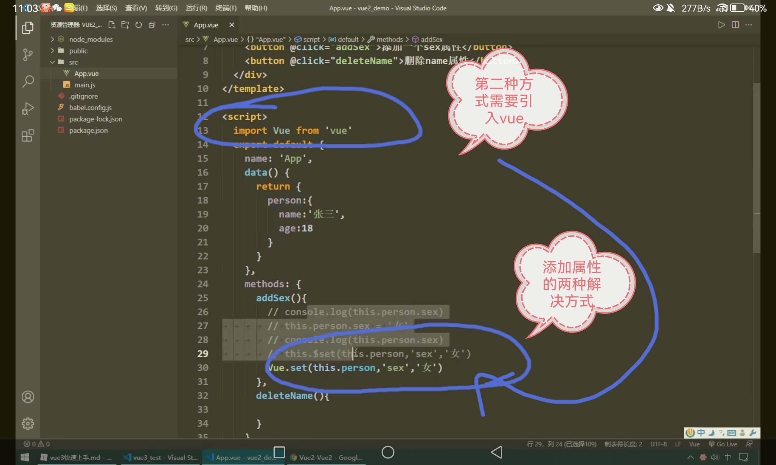Toggle the IME Chinese mode indicator
Screen dimensions: 776x465
(701, 432)
